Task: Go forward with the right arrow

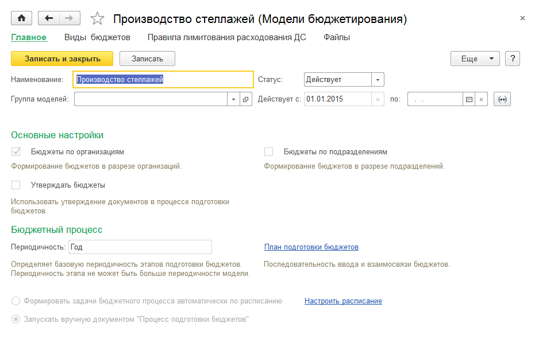Action: tap(69, 18)
